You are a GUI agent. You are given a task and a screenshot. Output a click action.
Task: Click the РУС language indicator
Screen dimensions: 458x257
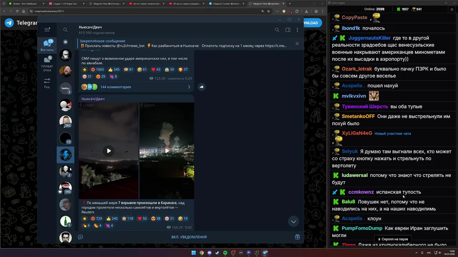429,253
